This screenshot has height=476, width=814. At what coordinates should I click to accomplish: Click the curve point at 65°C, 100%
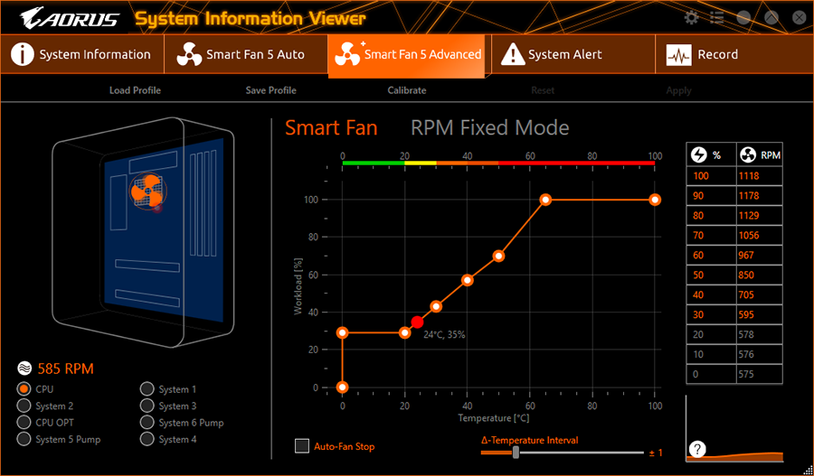pyautogui.click(x=545, y=200)
